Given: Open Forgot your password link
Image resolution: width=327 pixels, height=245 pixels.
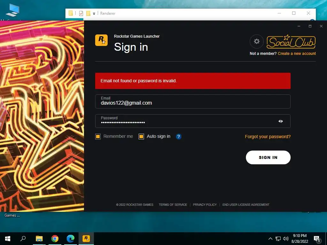Looking at the screenshot, I should (x=268, y=137).
